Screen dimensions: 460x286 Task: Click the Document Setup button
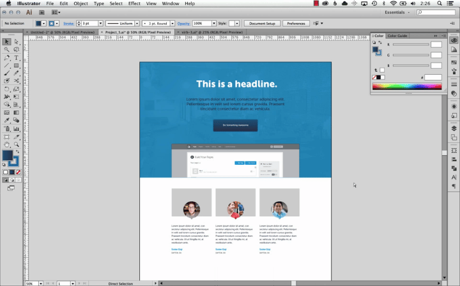point(262,24)
